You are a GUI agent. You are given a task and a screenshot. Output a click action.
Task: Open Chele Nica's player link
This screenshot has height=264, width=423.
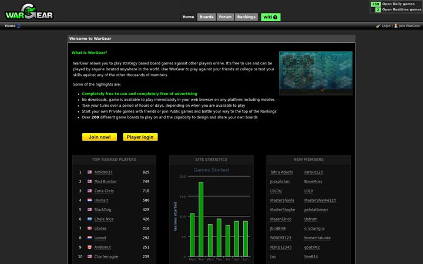tap(104, 219)
